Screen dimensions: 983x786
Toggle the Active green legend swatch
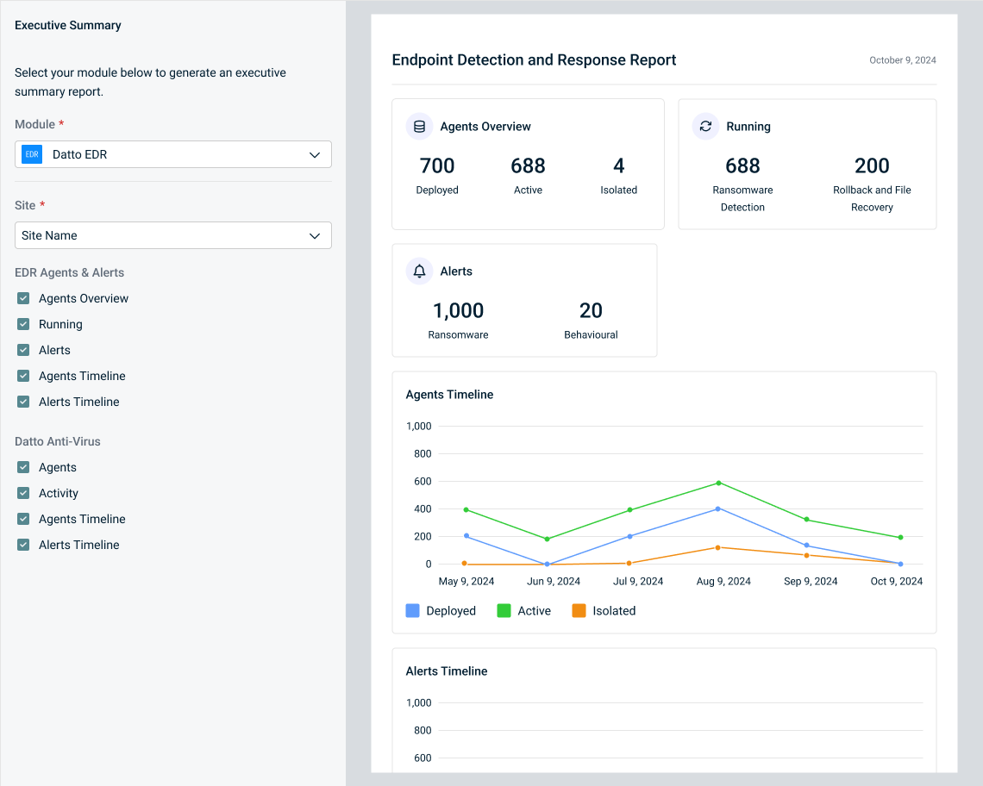504,610
